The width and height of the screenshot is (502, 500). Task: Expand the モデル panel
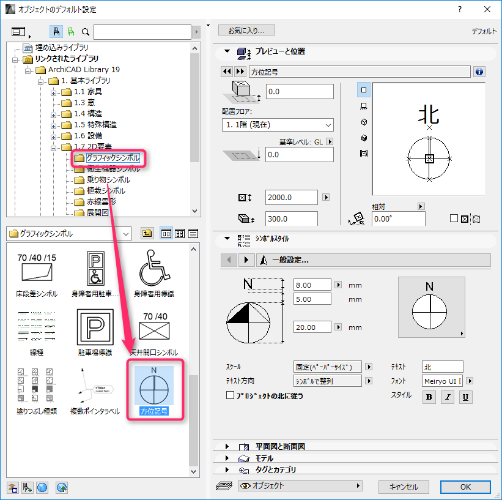tap(227, 458)
